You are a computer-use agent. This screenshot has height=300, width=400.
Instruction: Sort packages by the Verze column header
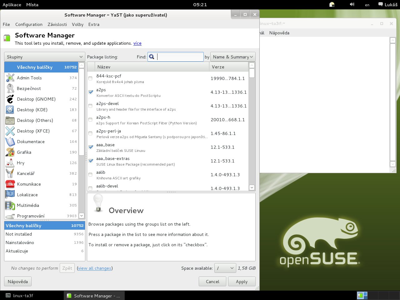click(229, 67)
